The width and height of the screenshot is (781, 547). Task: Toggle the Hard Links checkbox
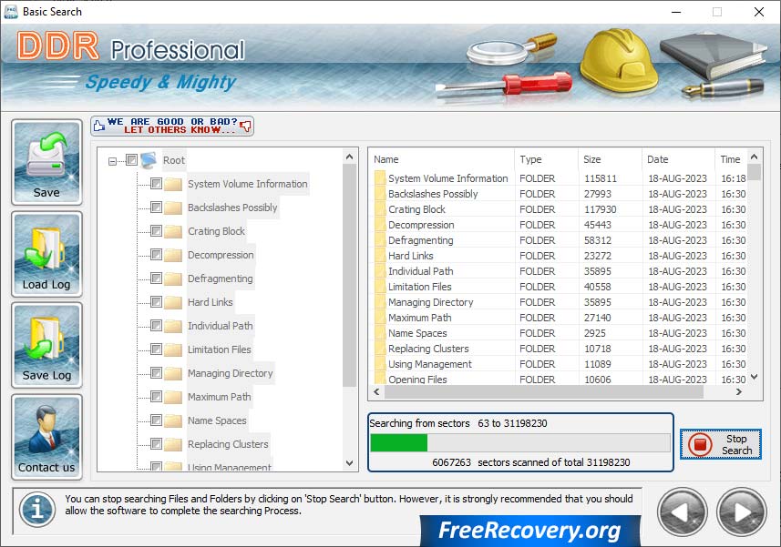tap(156, 302)
